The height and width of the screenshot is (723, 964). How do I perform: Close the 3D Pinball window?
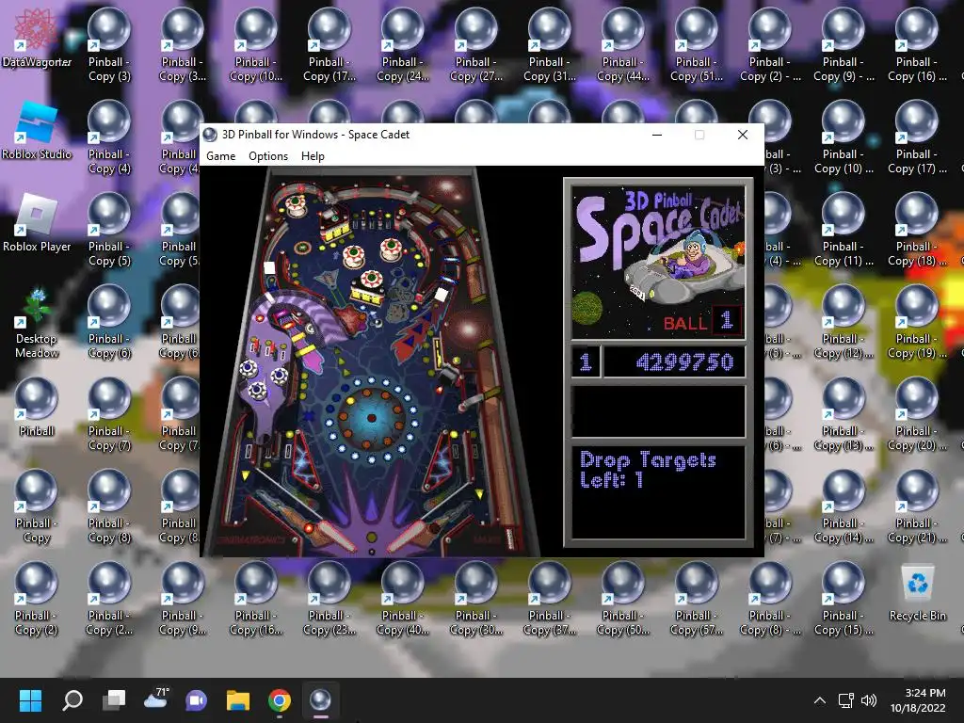click(x=743, y=135)
